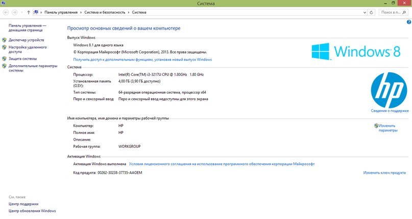Open Help via blue question mark icon
Image resolution: width=412 pixels, height=219 pixels.
pos(409,22)
